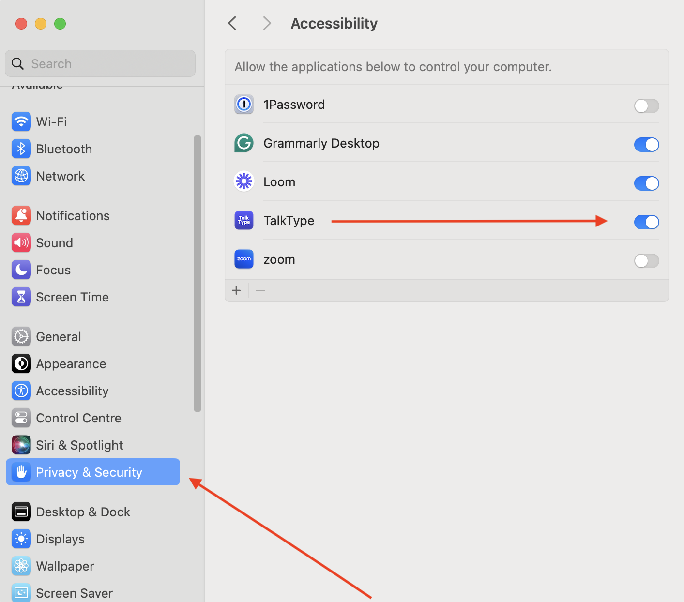Click the Privacy & Security hand icon
The width and height of the screenshot is (684, 602).
[x=21, y=472]
